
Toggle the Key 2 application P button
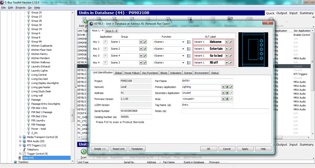pyautogui.click(x=105, y=49)
